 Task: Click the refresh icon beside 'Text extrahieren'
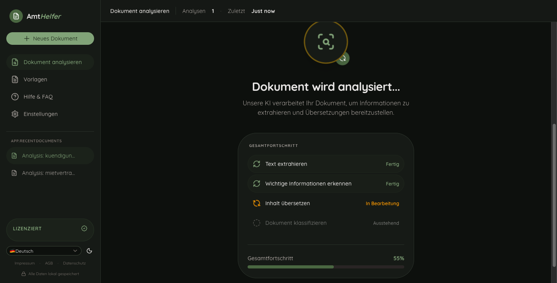coord(257,164)
